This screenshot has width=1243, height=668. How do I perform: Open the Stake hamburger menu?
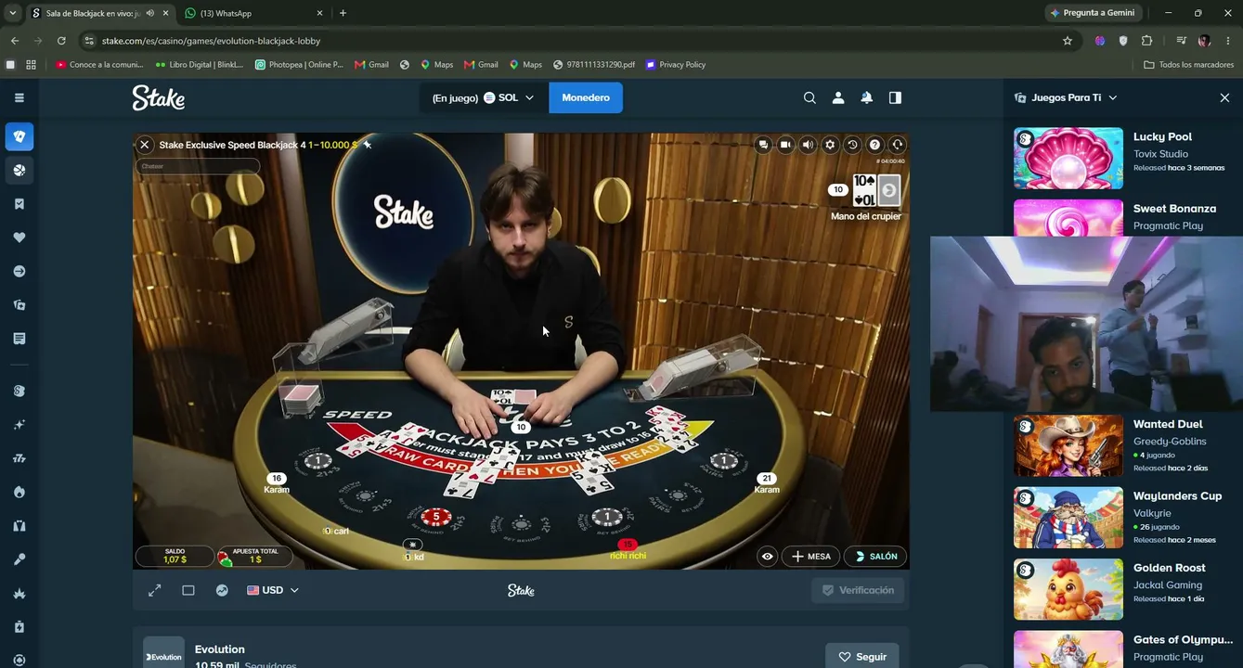tap(19, 97)
